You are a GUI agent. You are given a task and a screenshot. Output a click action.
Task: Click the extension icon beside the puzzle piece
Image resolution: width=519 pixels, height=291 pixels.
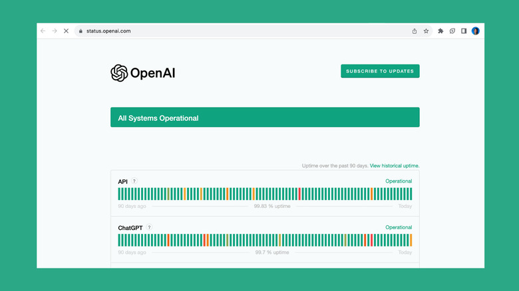(452, 31)
